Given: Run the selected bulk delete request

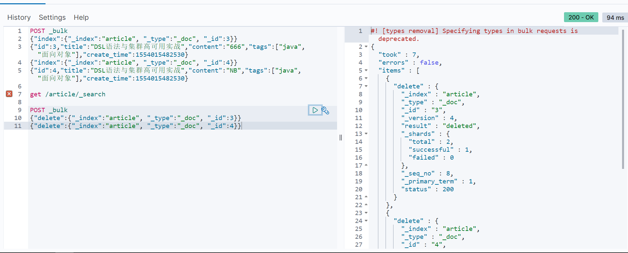Looking at the screenshot, I should (315, 110).
